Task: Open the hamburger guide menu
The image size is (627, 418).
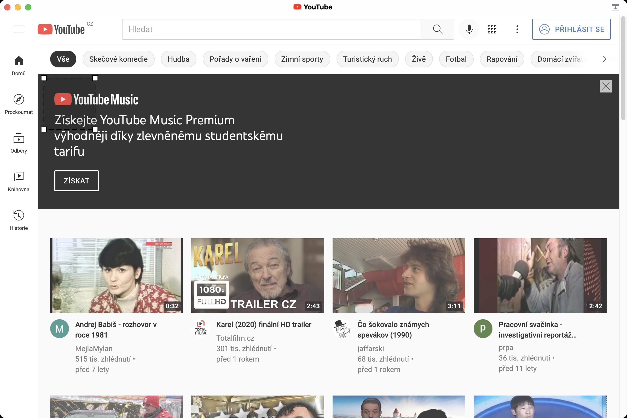Action: tap(19, 29)
